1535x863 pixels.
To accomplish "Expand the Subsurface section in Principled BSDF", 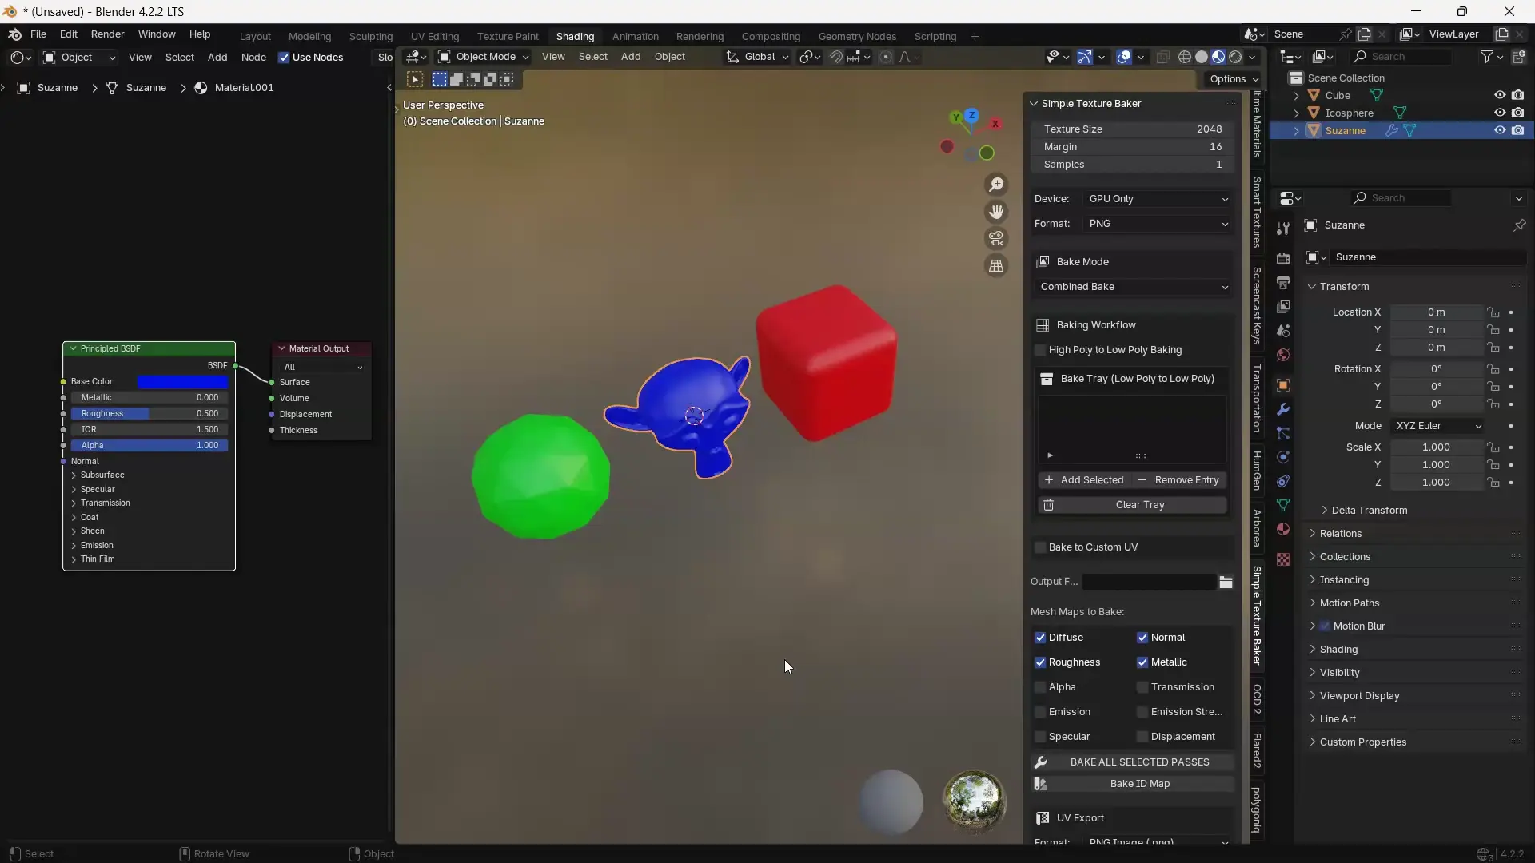I will click(102, 475).
